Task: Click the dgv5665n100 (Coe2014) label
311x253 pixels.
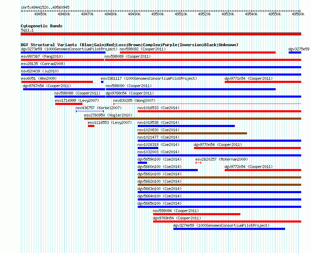Action: (x=159, y=203)
